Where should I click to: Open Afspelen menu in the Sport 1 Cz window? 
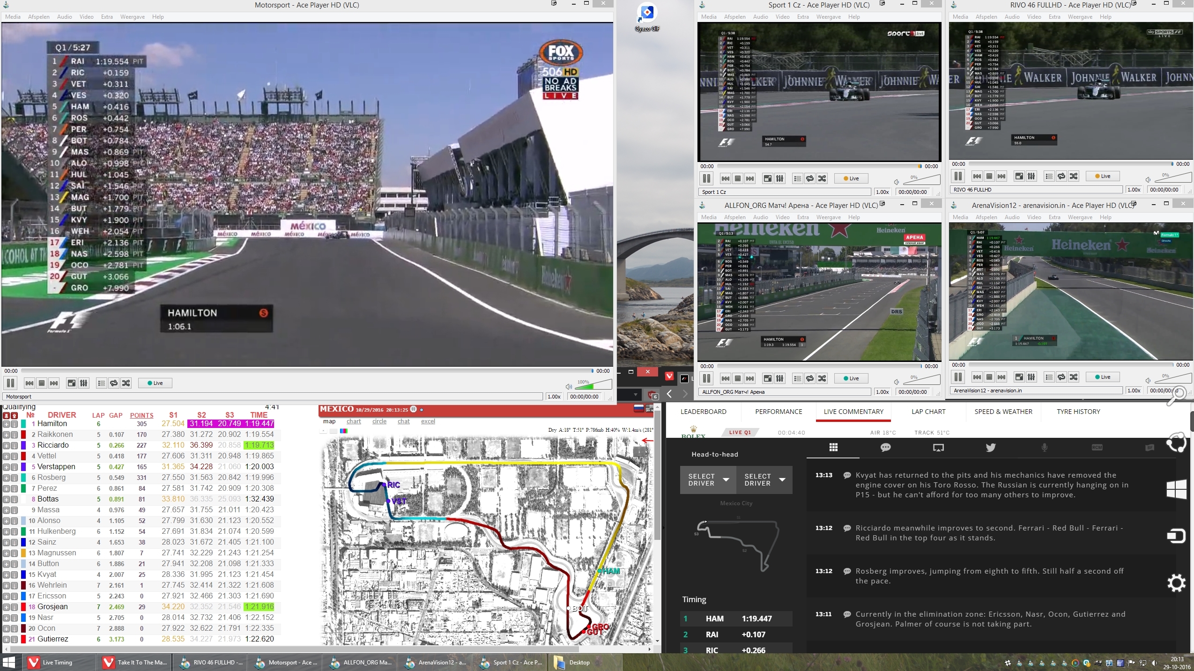734,17
